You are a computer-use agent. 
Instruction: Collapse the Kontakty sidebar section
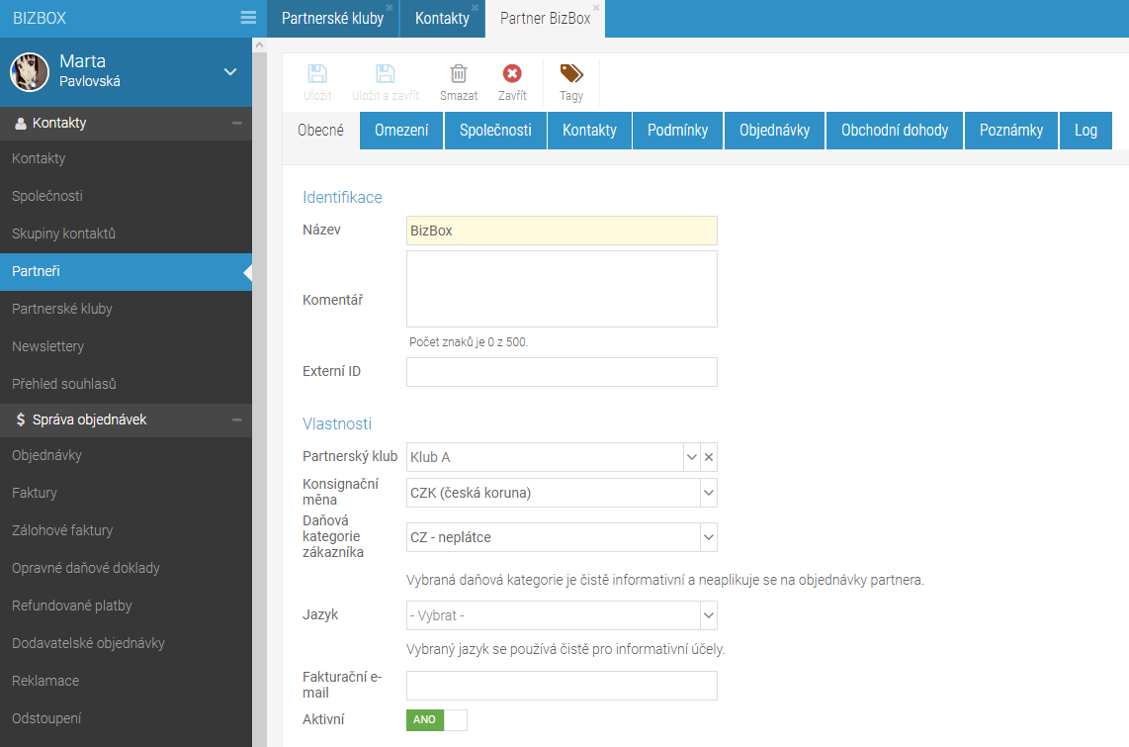tap(236, 123)
